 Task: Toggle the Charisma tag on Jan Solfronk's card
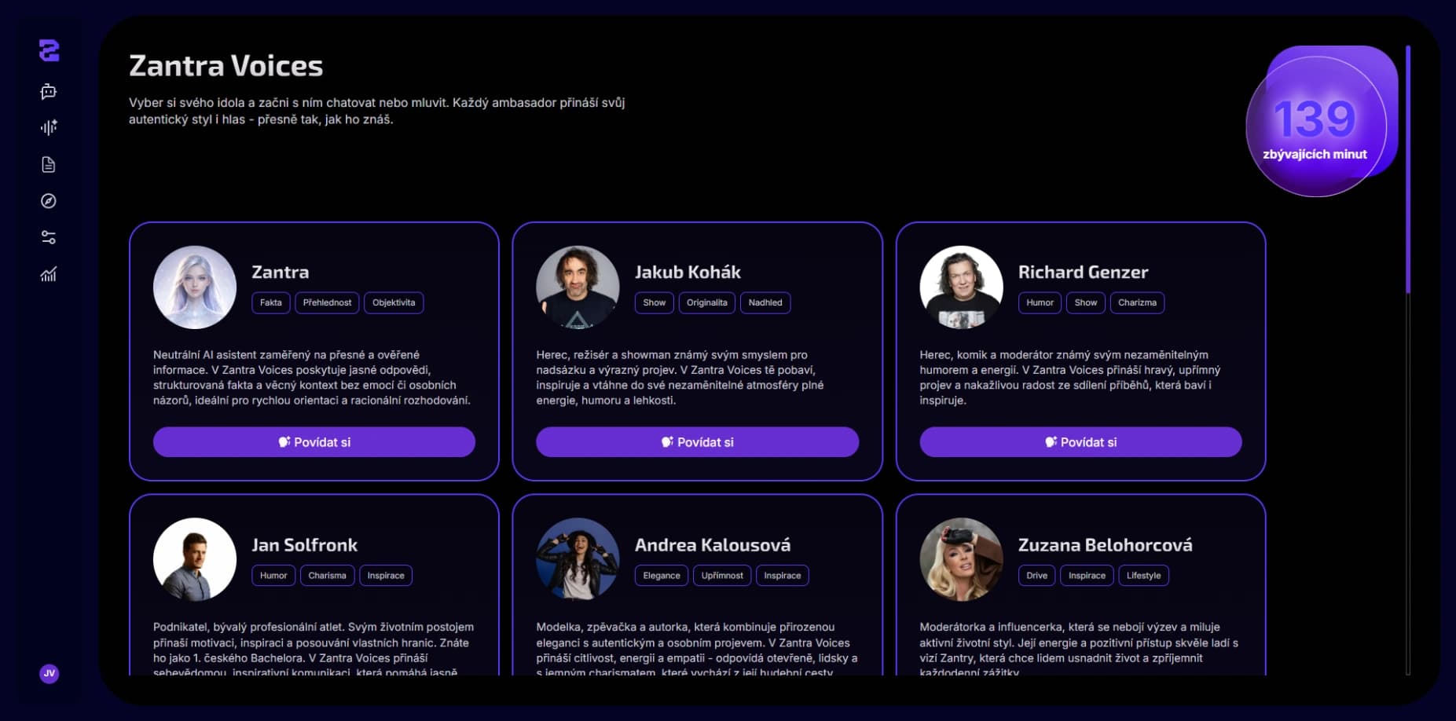coord(328,575)
